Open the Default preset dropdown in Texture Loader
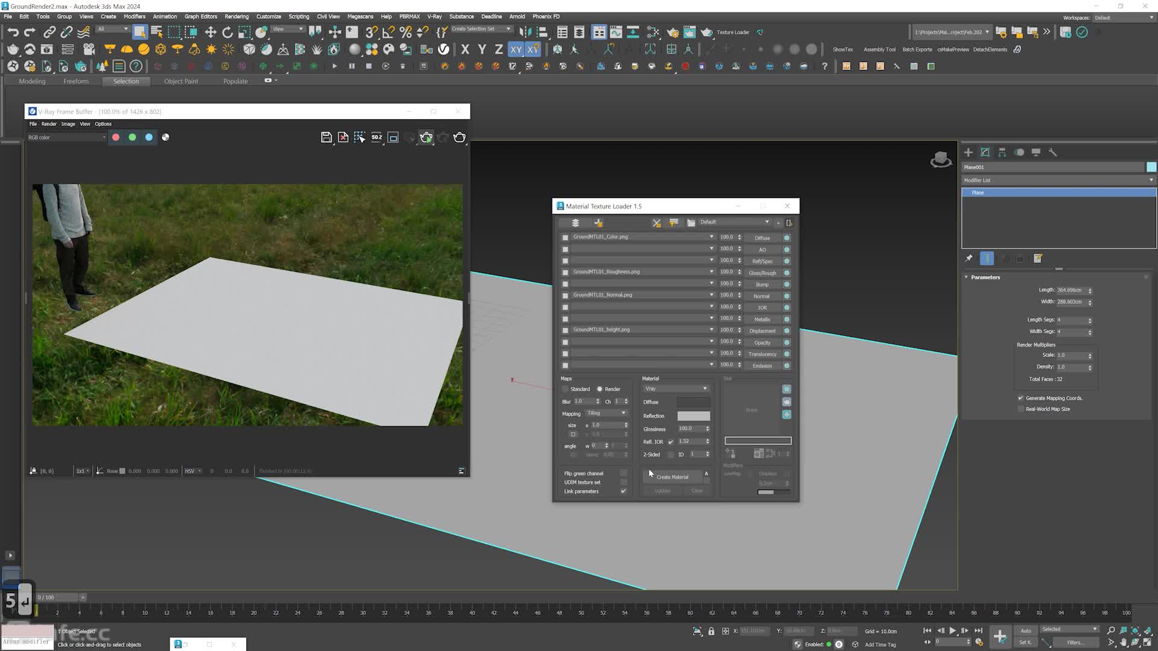 click(734, 222)
